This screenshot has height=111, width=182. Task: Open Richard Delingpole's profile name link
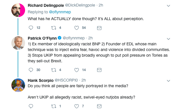coord(46,5)
